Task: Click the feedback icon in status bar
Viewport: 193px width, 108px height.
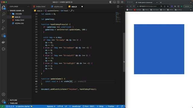Action: (118, 106)
